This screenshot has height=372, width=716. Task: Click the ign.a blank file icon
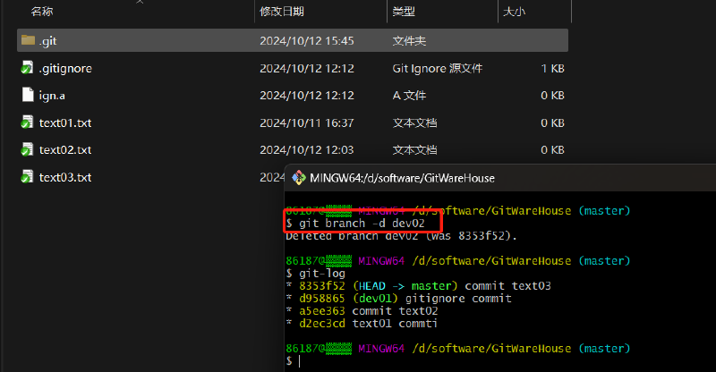pyautogui.click(x=28, y=95)
